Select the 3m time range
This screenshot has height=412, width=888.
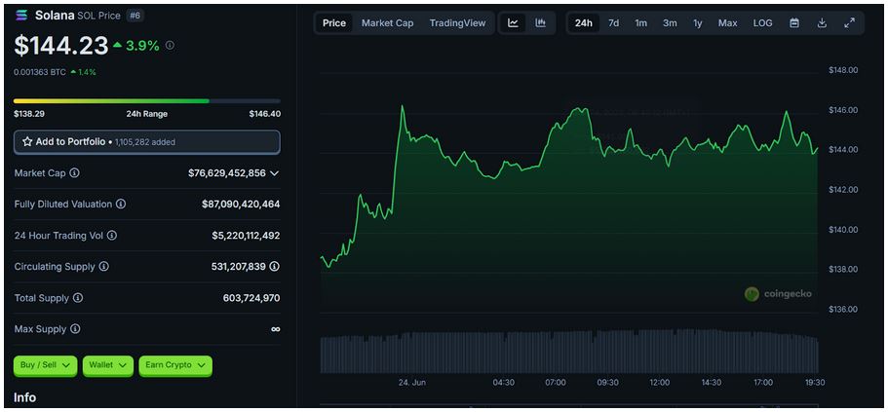click(670, 23)
